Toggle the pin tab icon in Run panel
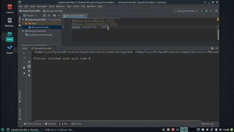The width and height of the screenshot is (234, 132). (x=24, y=73)
